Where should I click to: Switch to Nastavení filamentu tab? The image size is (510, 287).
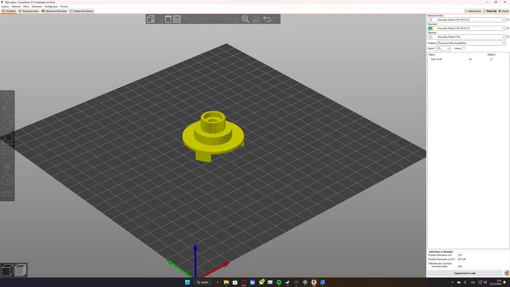coord(54,11)
